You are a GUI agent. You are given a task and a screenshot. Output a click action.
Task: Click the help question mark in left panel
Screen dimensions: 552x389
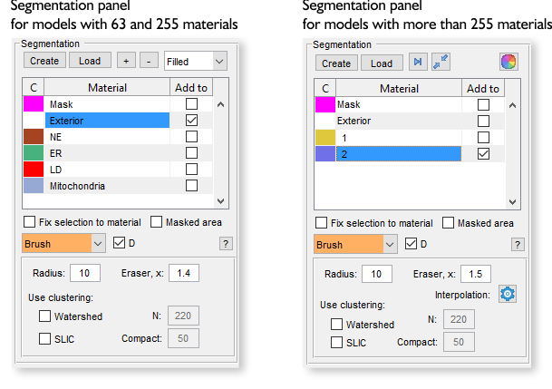tap(226, 243)
